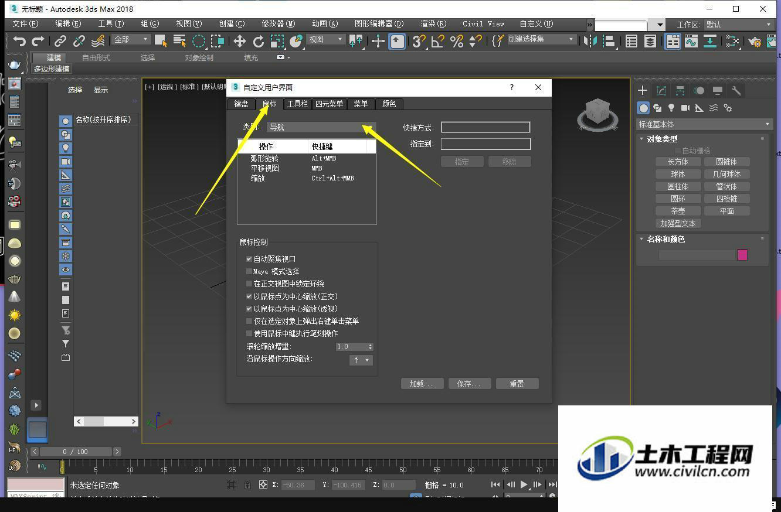Click the 保存... button
Viewport: 781px width, 512px height.
coord(468,384)
